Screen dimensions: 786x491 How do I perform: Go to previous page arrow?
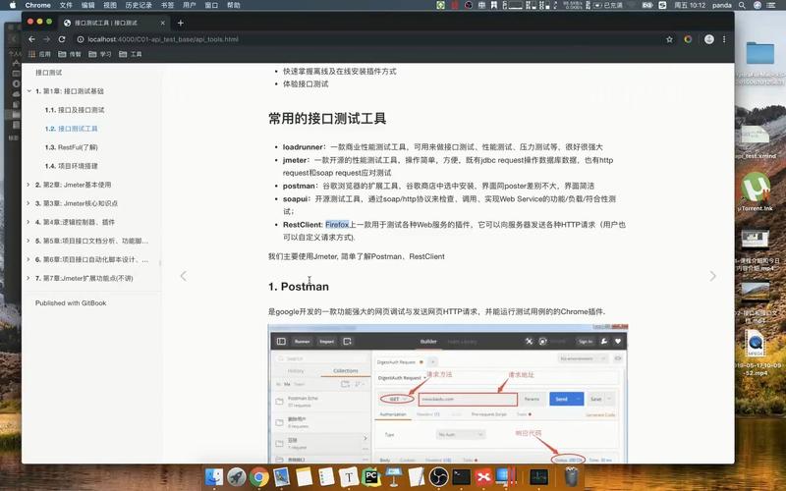coord(184,276)
